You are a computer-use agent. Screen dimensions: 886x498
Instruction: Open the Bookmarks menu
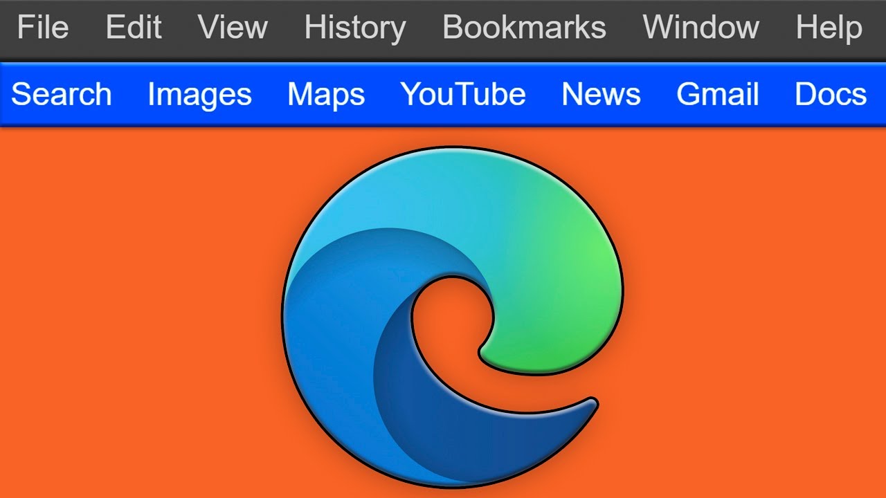pyautogui.click(x=524, y=28)
